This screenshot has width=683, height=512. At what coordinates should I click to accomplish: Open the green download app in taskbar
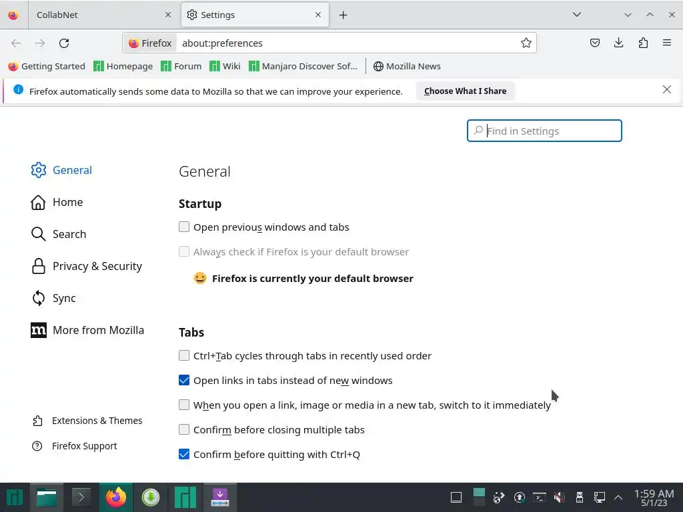[151, 497]
